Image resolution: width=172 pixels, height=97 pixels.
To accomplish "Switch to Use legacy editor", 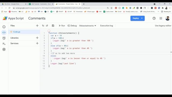I will tap(163, 26).
